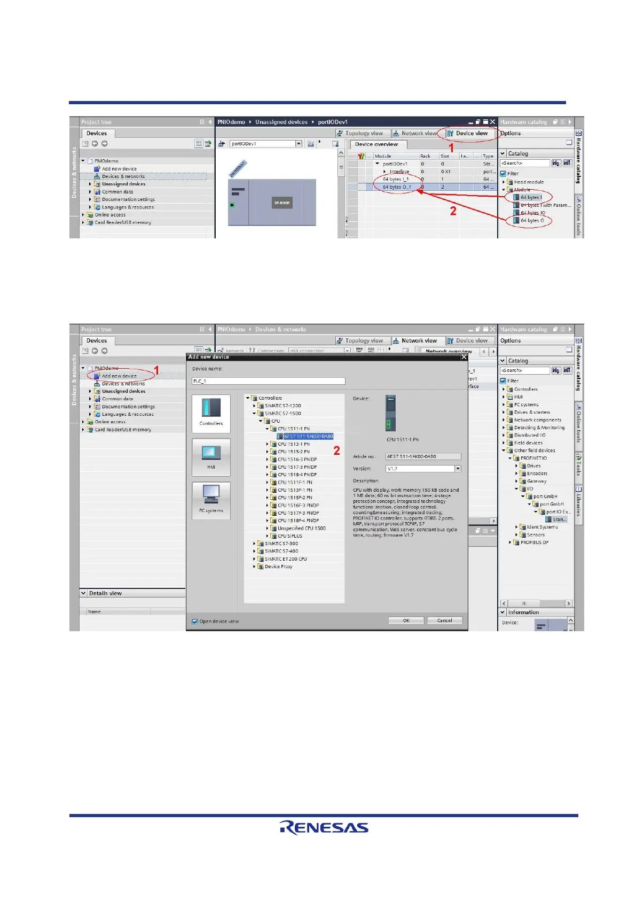
Task: Click Hardware catalog scroll-right arrow below PROFIBUS DP
Action: tap(569, 603)
